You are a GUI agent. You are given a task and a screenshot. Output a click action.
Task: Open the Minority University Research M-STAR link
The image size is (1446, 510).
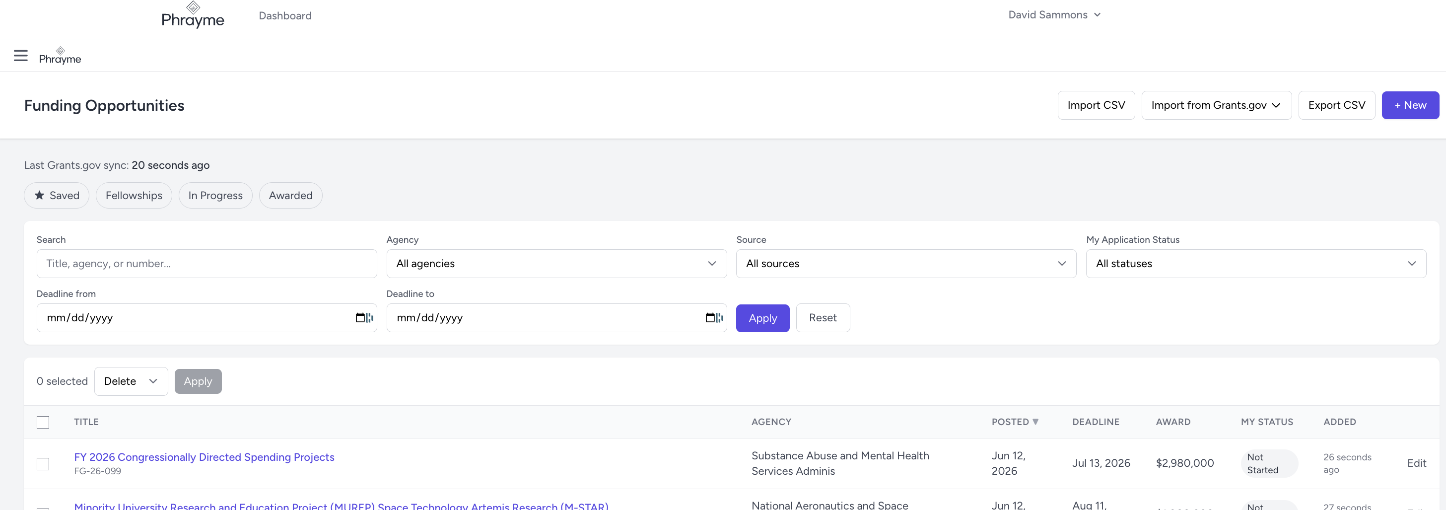pyautogui.click(x=342, y=506)
